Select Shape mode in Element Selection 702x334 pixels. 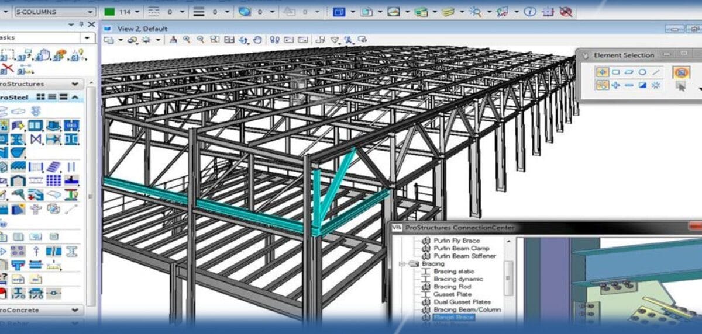click(x=629, y=72)
